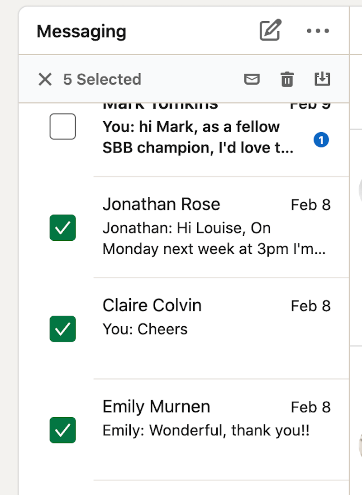Click the 5 Selected label
This screenshot has width=362, height=495.
(x=103, y=79)
